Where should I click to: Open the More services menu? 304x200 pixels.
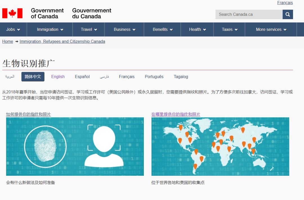(271, 30)
